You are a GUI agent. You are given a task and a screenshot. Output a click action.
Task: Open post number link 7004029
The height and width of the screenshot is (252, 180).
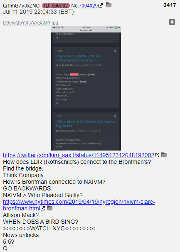pos(88,6)
